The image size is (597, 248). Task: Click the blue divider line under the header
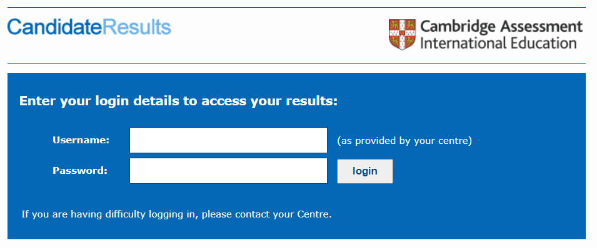[x=296, y=63]
